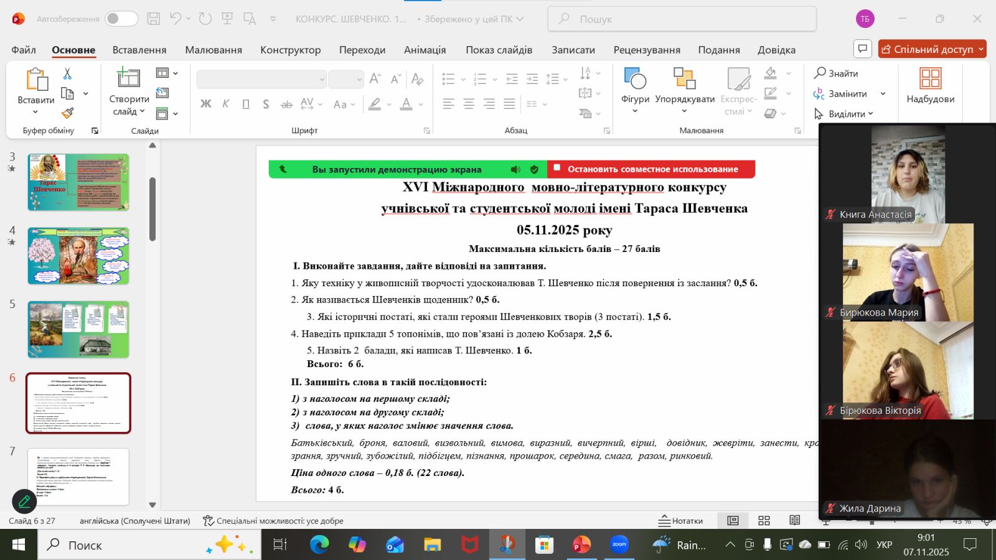Viewport: 996px width, 560px height.
Task: Open Надбудови add-ins
Action: [930, 86]
